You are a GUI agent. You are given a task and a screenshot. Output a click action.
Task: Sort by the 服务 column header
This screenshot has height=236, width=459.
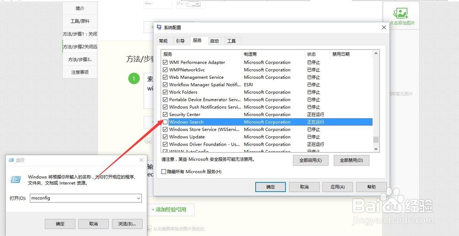202,55
